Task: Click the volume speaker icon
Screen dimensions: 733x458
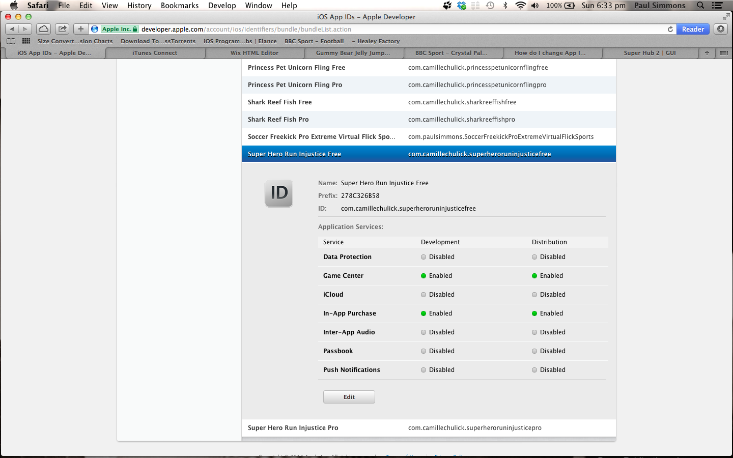Action: pyautogui.click(x=535, y=6)
